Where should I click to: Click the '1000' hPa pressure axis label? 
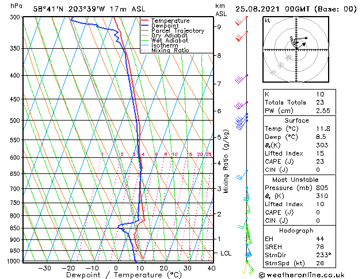(14, 261)
